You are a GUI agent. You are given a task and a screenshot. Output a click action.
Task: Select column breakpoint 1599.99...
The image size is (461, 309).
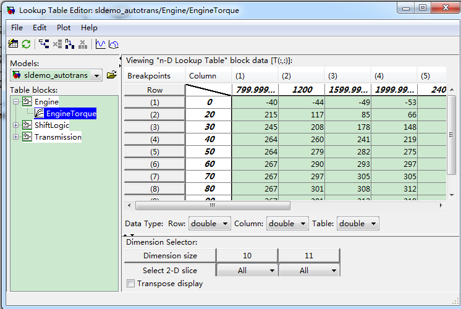coord(348,90)
